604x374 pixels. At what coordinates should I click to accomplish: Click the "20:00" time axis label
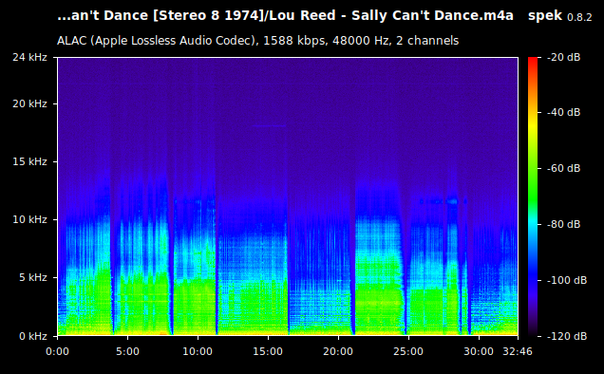(x=338, y=351)
